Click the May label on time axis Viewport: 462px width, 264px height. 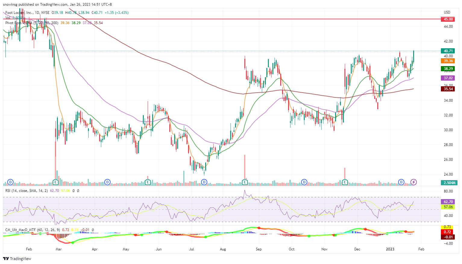(x=126, y=249)
